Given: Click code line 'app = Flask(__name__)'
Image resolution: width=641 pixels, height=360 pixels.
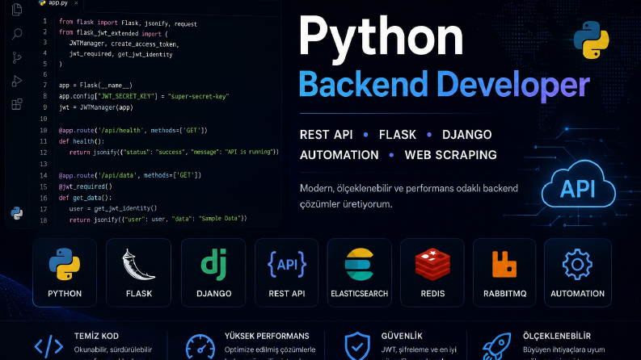Looking at the screenshot, I should [x=95, y=86].
